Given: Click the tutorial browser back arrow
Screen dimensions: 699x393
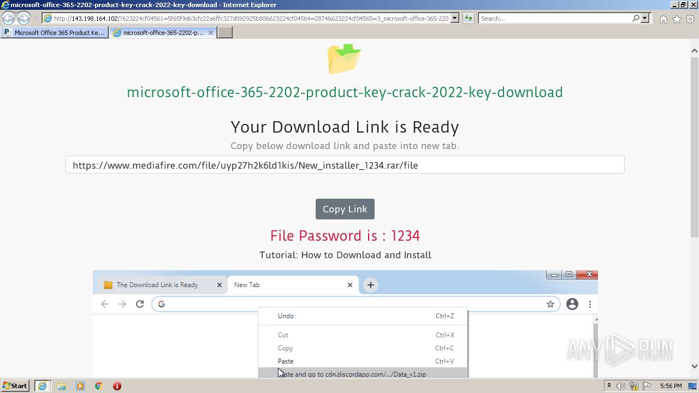Looking at the screenshot, I should pyautogui.click(x=105, y=304).
